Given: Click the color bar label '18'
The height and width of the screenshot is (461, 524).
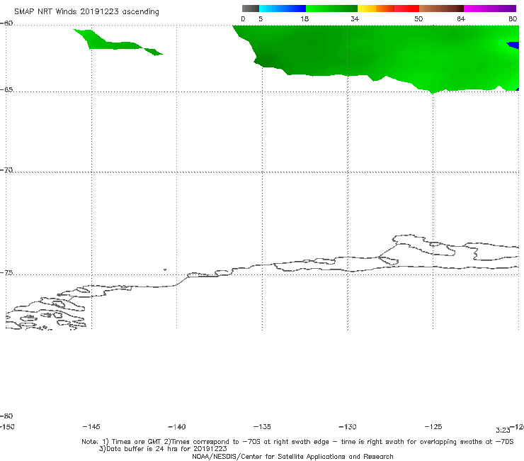Looking at the screenshot, I should coord(304,19).
